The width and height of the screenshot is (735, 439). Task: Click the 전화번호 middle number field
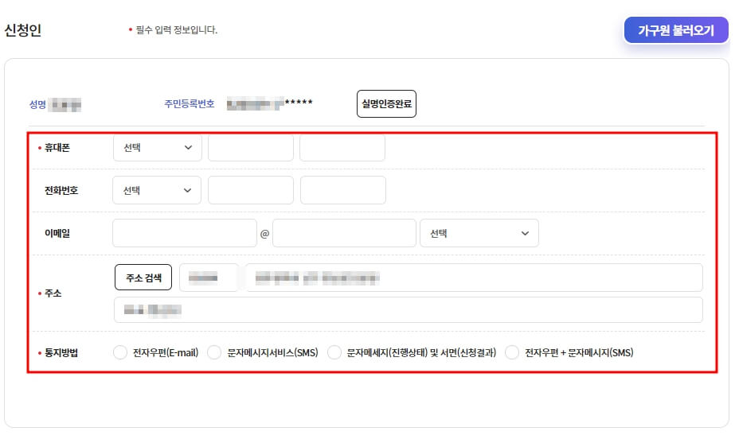coord(251,191)
